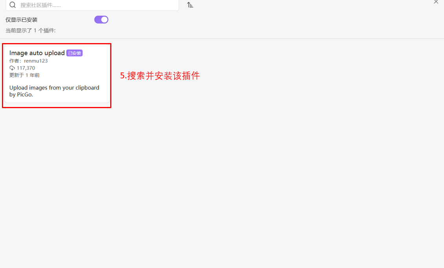Screen dimensions: 444x268
Task: Focus the 搜索社区插件 search field
Action: [92, 5]
